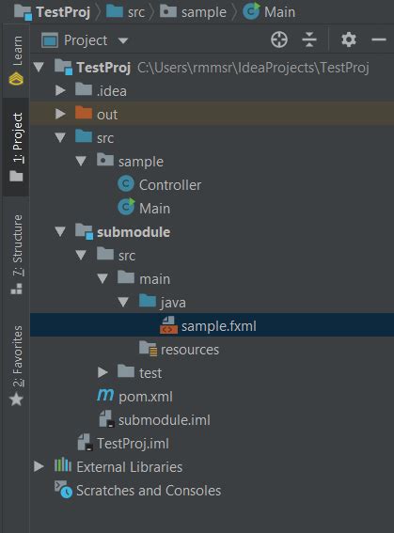Open the Project panel settings gear
Image resolution: width=394 pixels, height=533 pixels.
click(x=349, y=40)
